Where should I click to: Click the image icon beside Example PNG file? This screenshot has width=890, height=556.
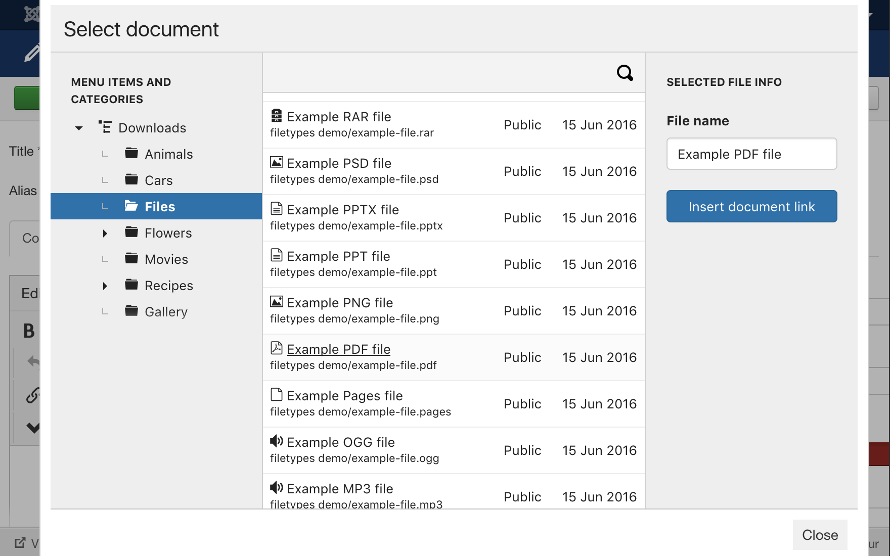276,302
